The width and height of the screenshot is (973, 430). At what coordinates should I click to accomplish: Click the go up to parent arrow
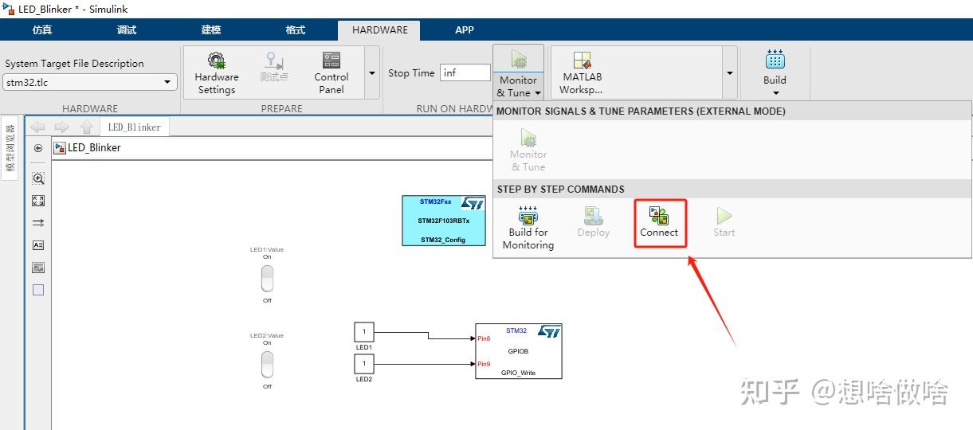click(x=86, y=127)
